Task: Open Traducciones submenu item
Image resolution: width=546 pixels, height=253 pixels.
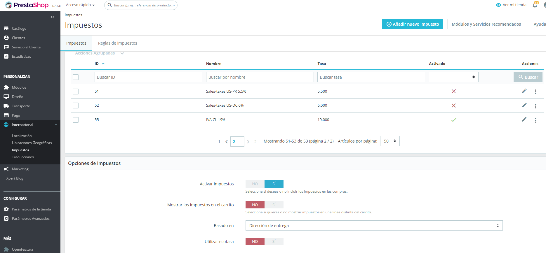Action: pos(23,157)
